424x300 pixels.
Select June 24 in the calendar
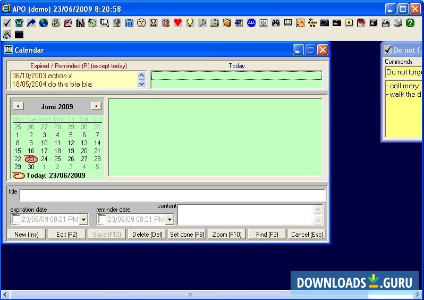(x=44, y=159)
